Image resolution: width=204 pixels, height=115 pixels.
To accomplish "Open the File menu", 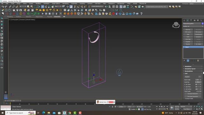I will pyautogui.click(x=2, y=4).
